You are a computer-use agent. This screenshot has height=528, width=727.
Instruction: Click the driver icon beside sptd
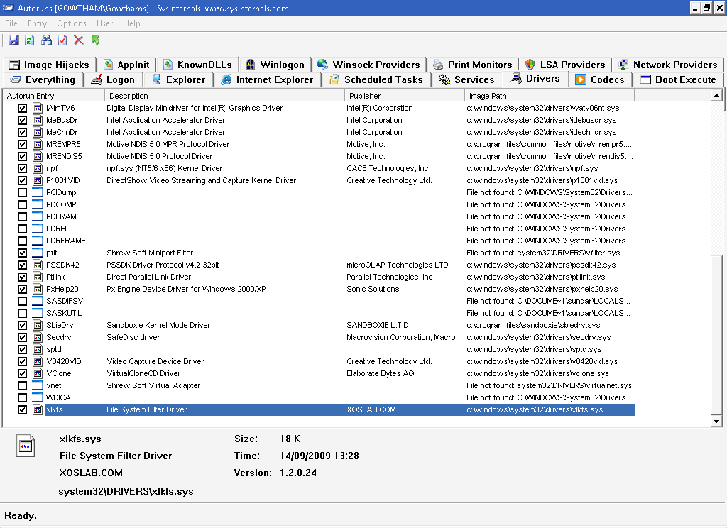[38, 349]
